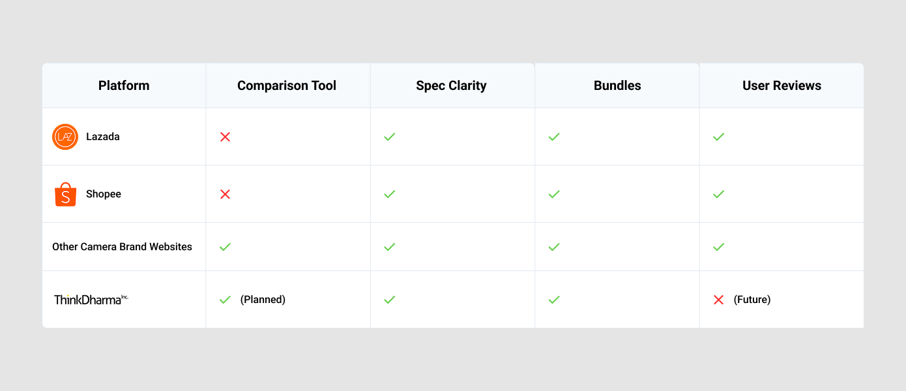Select the Comparison Tool column header
906x391 pixels.
tap(288, 85)
